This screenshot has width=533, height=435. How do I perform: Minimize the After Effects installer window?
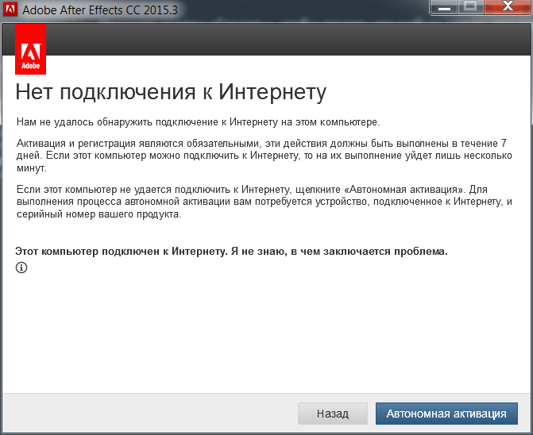444,6
